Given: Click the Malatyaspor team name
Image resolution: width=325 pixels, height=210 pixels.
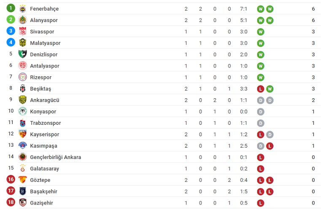Looking at the screenshot, I should [45, 43].
